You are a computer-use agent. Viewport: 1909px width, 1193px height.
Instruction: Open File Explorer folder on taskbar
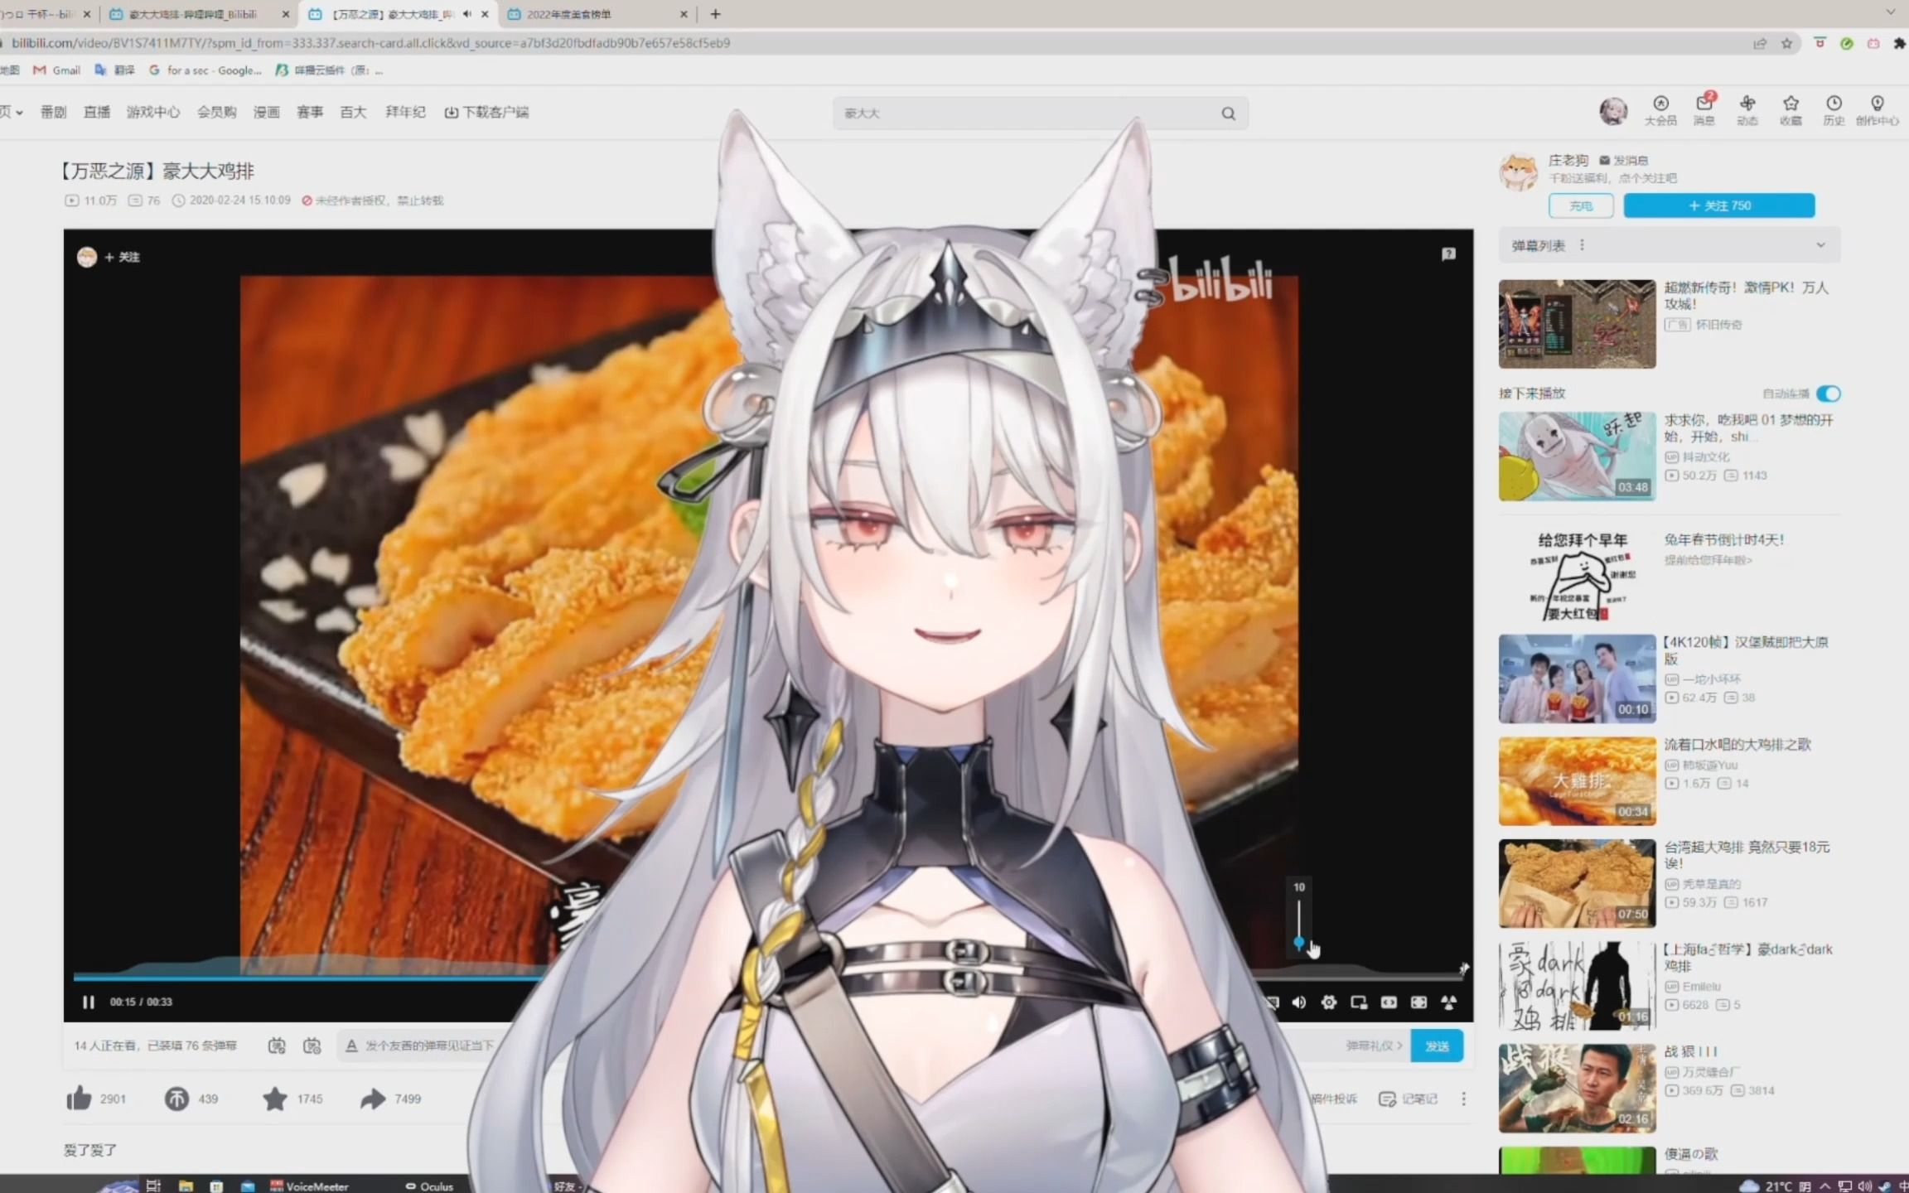point(186,1186)
